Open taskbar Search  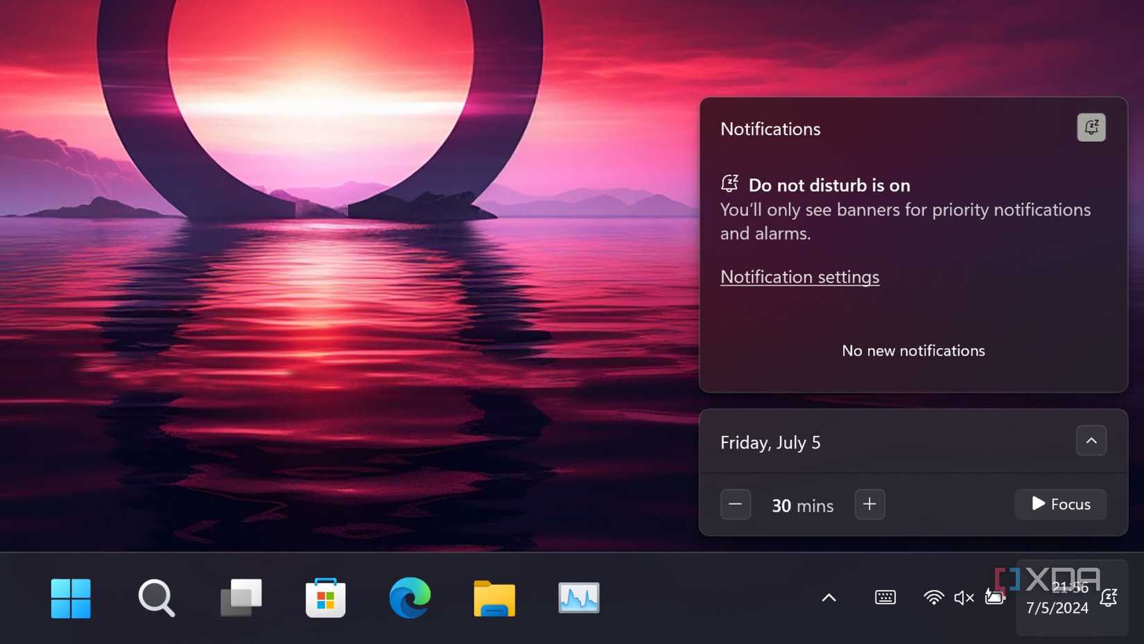click(156, 598)
